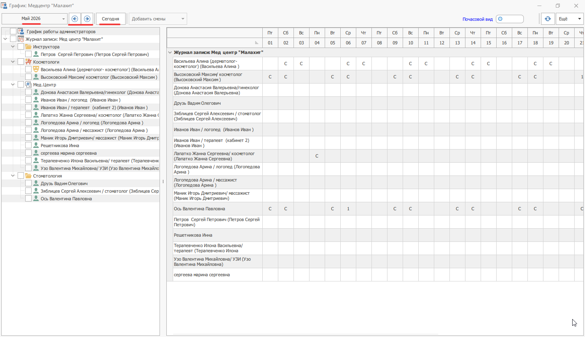Viewport: 585px width, 337px height.
Task: Click Васильева Алина's orange avatar icon
Action: coord(36,70)
